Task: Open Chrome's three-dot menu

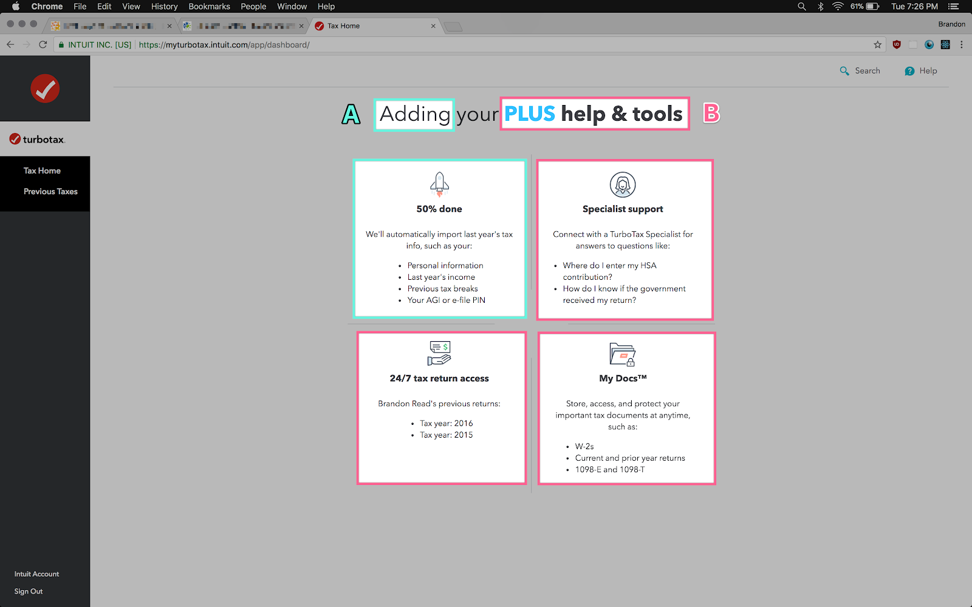Action: click(962, 44)
